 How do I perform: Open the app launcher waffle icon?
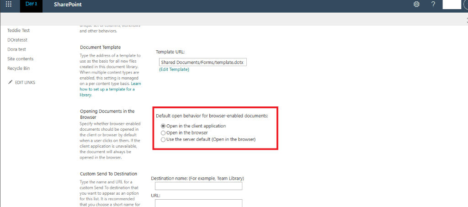(x=9, y=5)
